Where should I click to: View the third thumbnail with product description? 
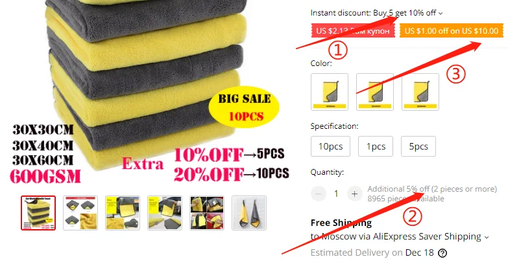click(x=123, y=213)
